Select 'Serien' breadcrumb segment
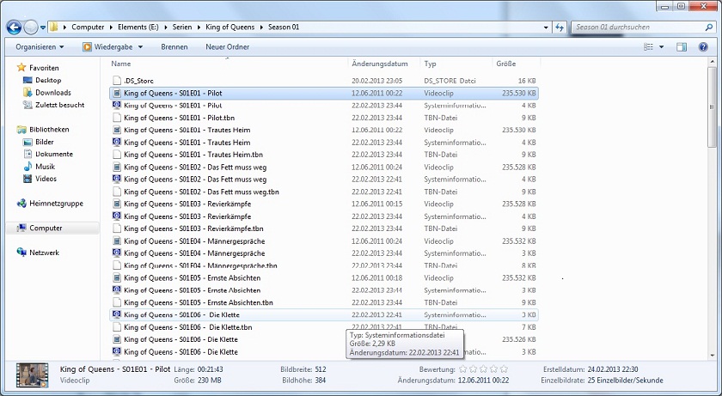Screen dimensions: 722x396 (x=182, y=27)
